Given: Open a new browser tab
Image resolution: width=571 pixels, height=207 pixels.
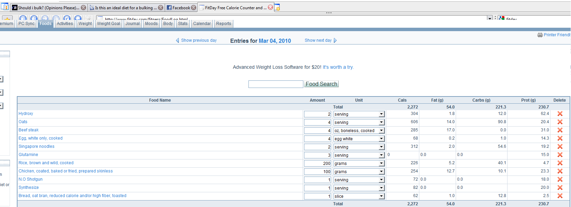Looking at the screenshot, I should click(x=277, y=8).
